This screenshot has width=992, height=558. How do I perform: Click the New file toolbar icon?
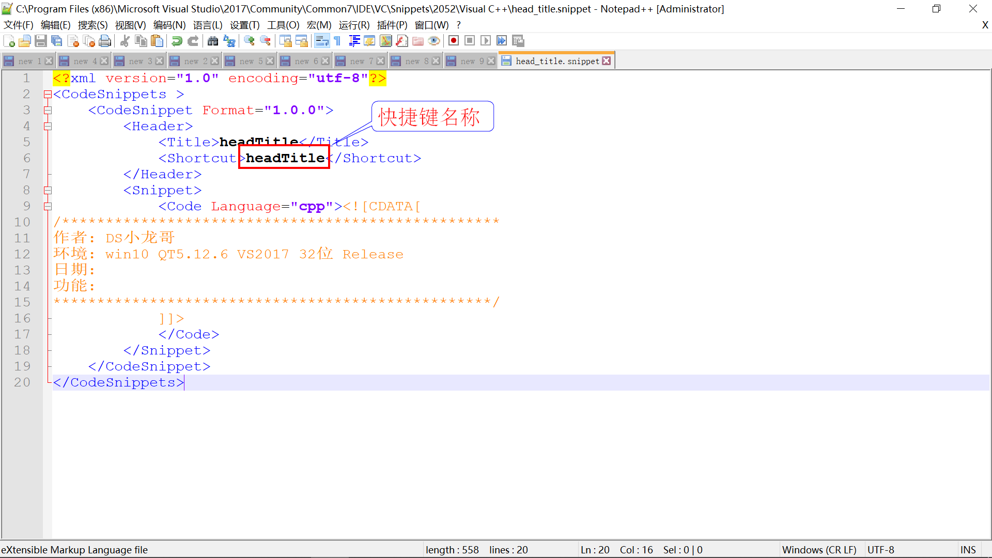click(9, 41)
